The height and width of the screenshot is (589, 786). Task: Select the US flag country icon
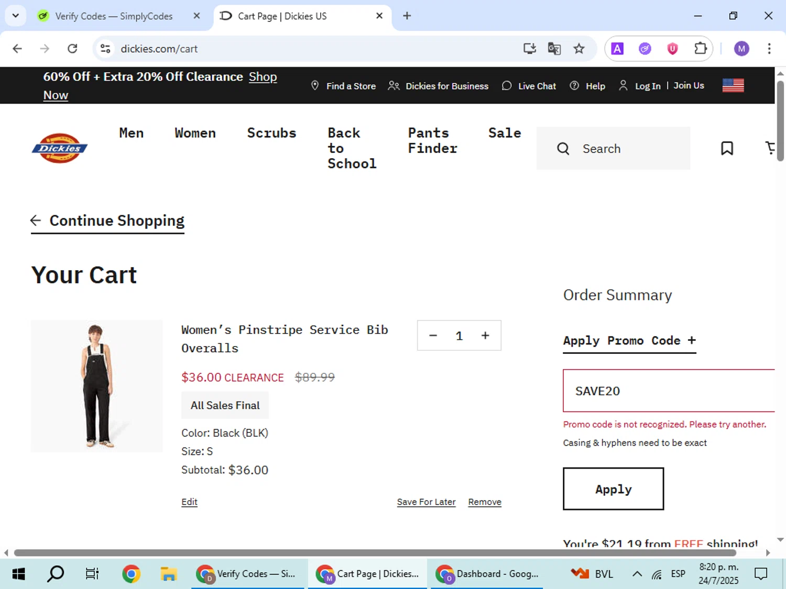point(733,85)
